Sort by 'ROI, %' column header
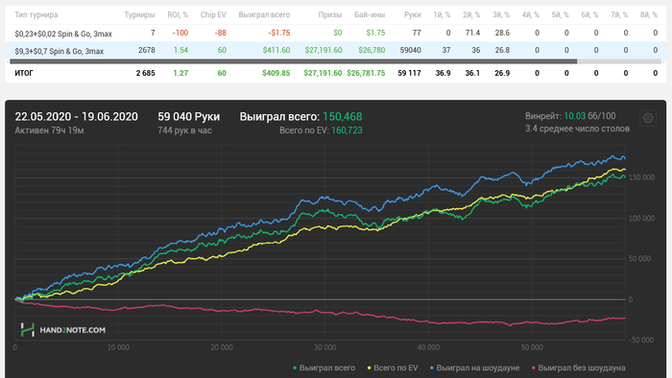 click(178, 14)
